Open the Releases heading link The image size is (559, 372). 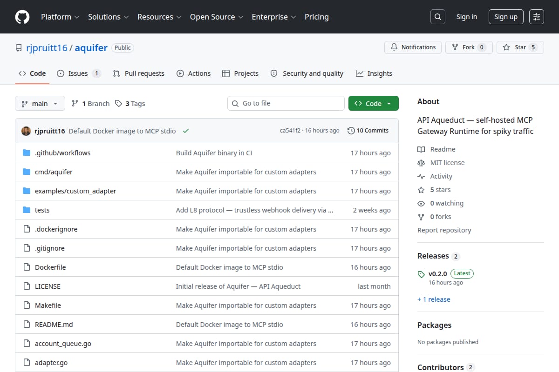[438, 256]
